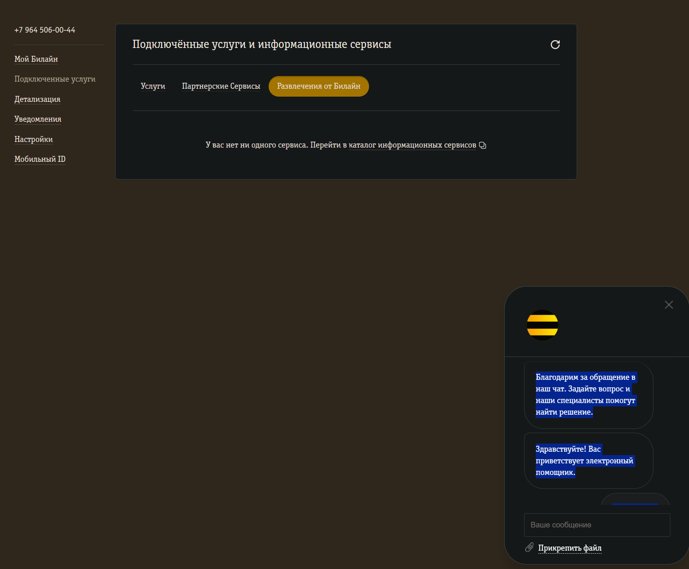
Task: Switch to the Услуги tab
Action: [153, 86]
